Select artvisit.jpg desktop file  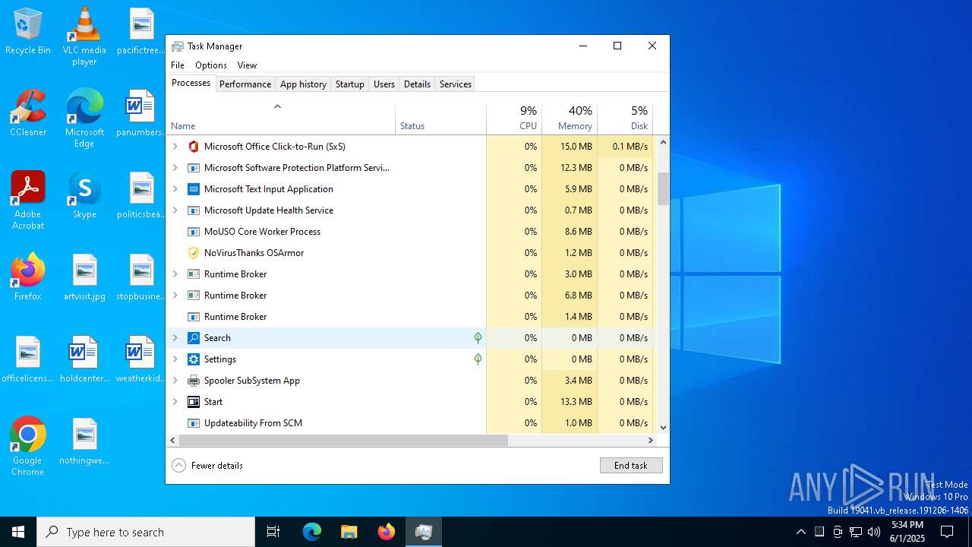point(84,277)
